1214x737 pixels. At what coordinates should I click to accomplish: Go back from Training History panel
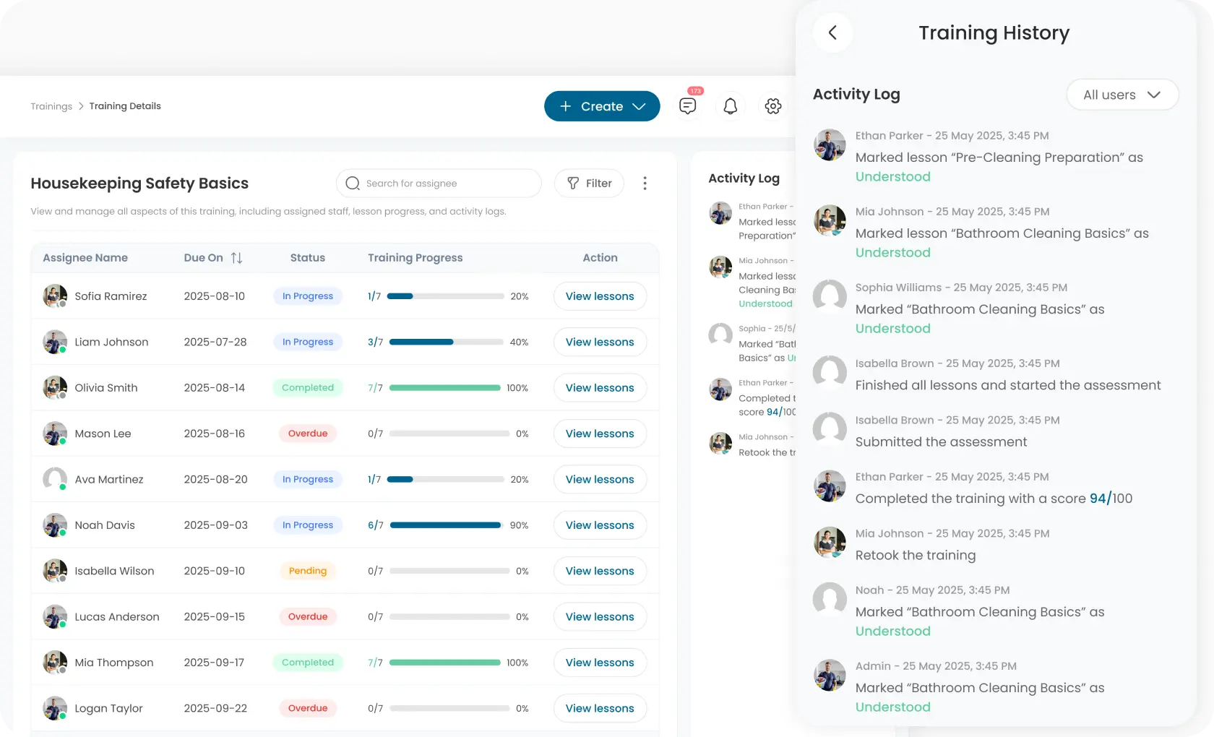coord(832,33)
